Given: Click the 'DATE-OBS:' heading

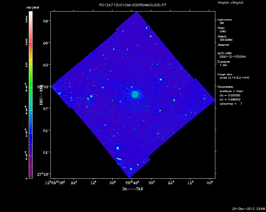Looking at the screenshot, I should pyautogui.click(x=225, y=53).
